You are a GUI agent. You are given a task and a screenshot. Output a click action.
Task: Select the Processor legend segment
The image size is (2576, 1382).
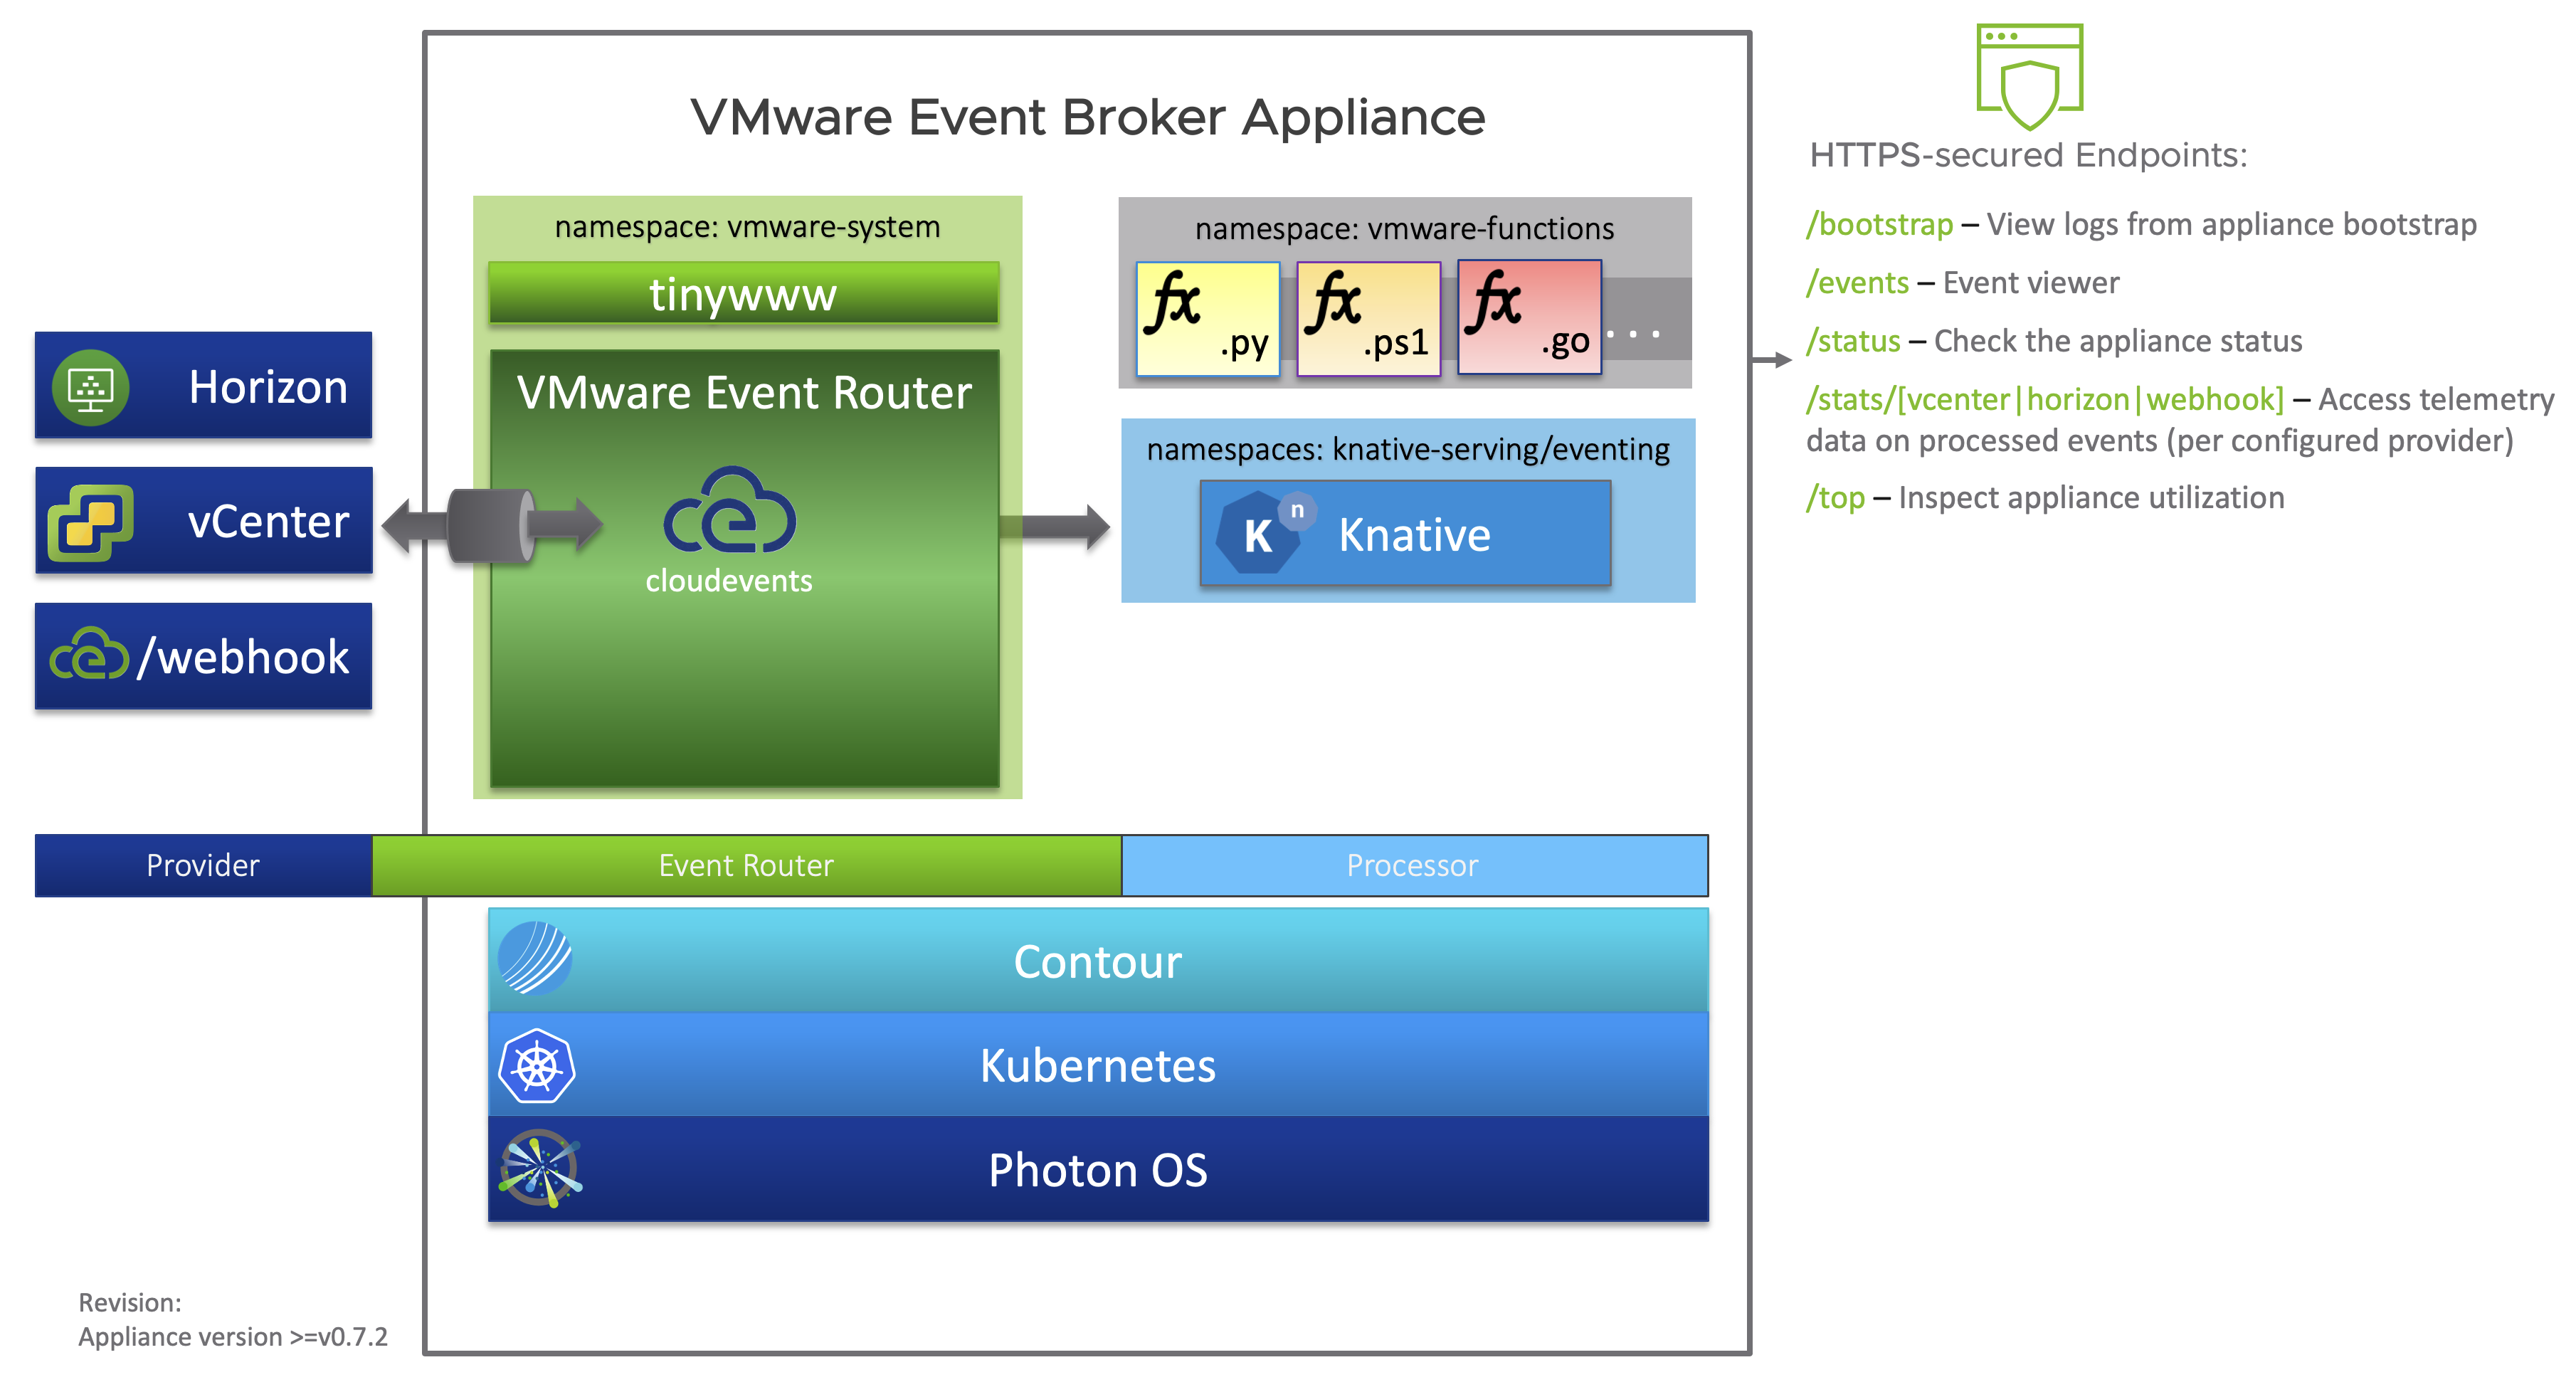tap(1413, 865)
